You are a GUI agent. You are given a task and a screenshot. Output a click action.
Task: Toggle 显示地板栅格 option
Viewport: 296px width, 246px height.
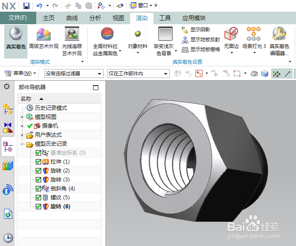[x=201, y=50]
